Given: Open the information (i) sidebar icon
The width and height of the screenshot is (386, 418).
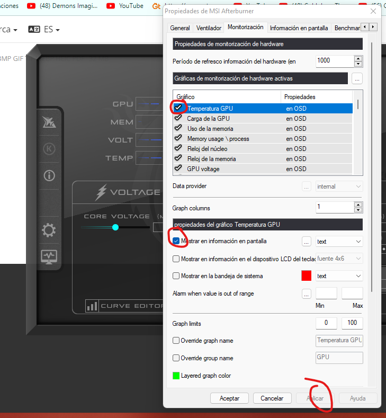Looking at the screenshot, I should (49, 176).
